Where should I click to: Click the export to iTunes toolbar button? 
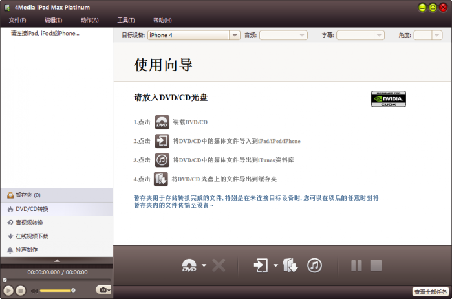[x=314, y=265]
